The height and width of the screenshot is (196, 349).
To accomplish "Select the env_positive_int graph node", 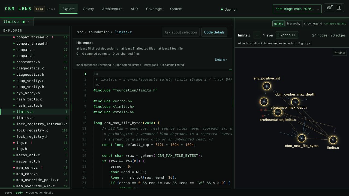I will 267,86.
